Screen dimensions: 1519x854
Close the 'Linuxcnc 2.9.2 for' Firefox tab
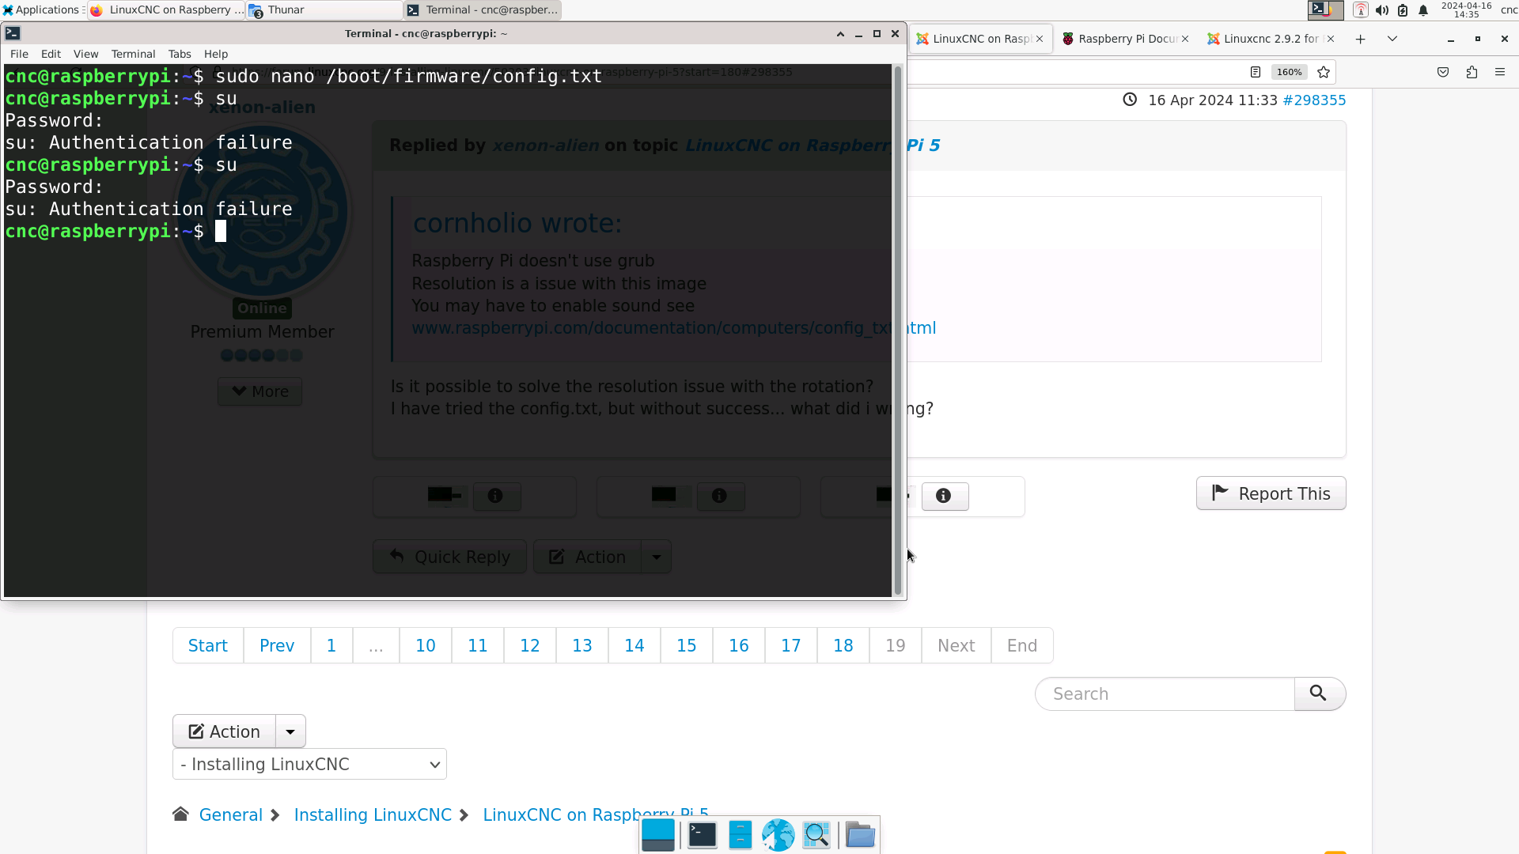pyautogui.click(x=1331, y=39)
